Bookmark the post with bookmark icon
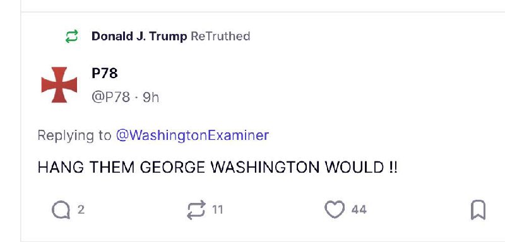Viewport: 505px width, 242px height. point(478,210)
